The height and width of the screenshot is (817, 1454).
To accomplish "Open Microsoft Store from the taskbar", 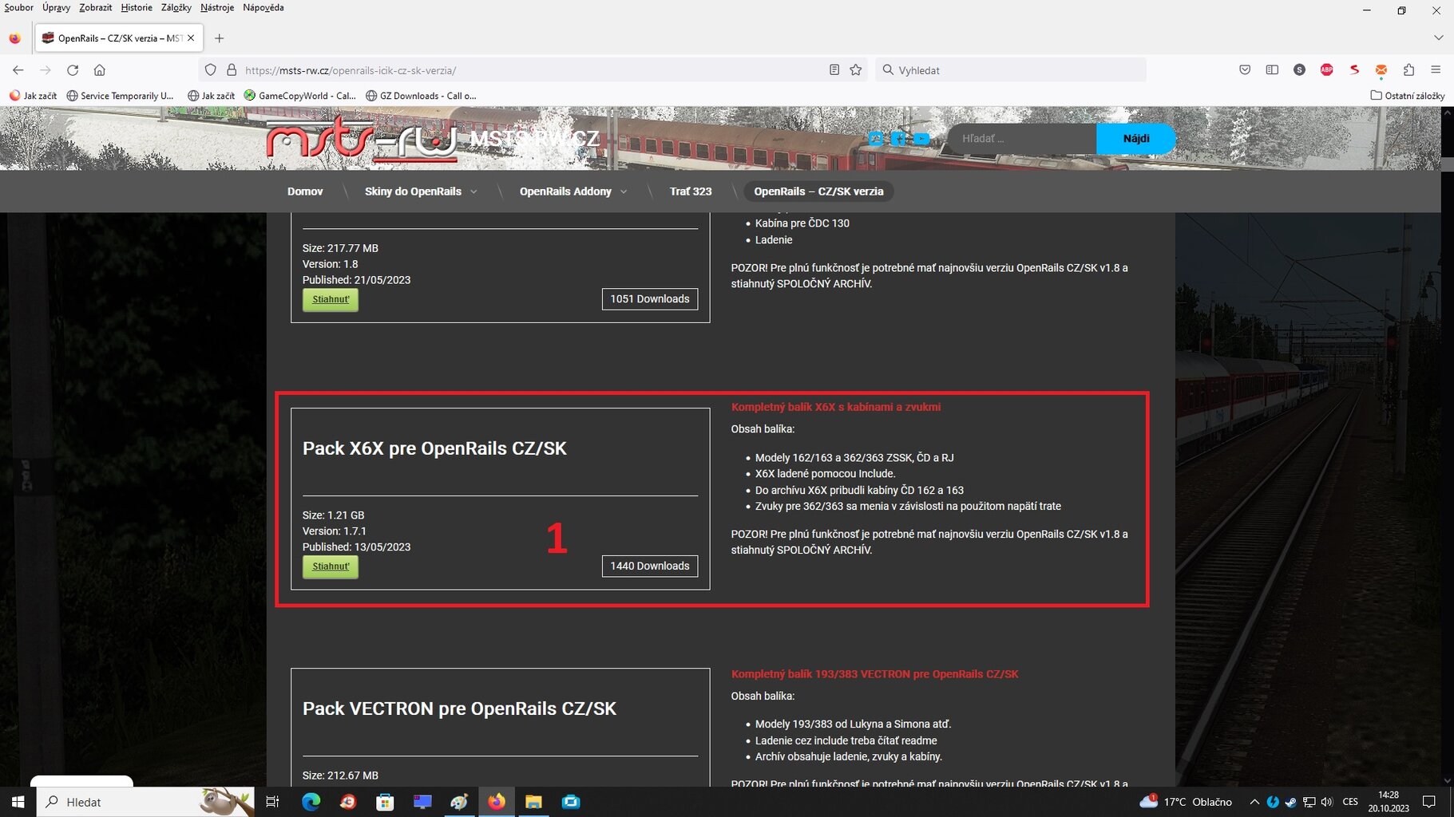I will 385,802.
